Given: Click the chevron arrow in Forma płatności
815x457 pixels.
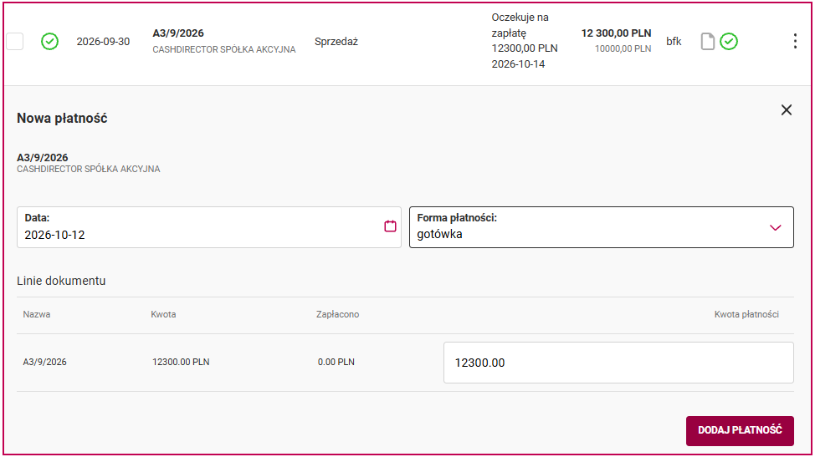Looking at the screenshot, I should (x=776, y=228).
